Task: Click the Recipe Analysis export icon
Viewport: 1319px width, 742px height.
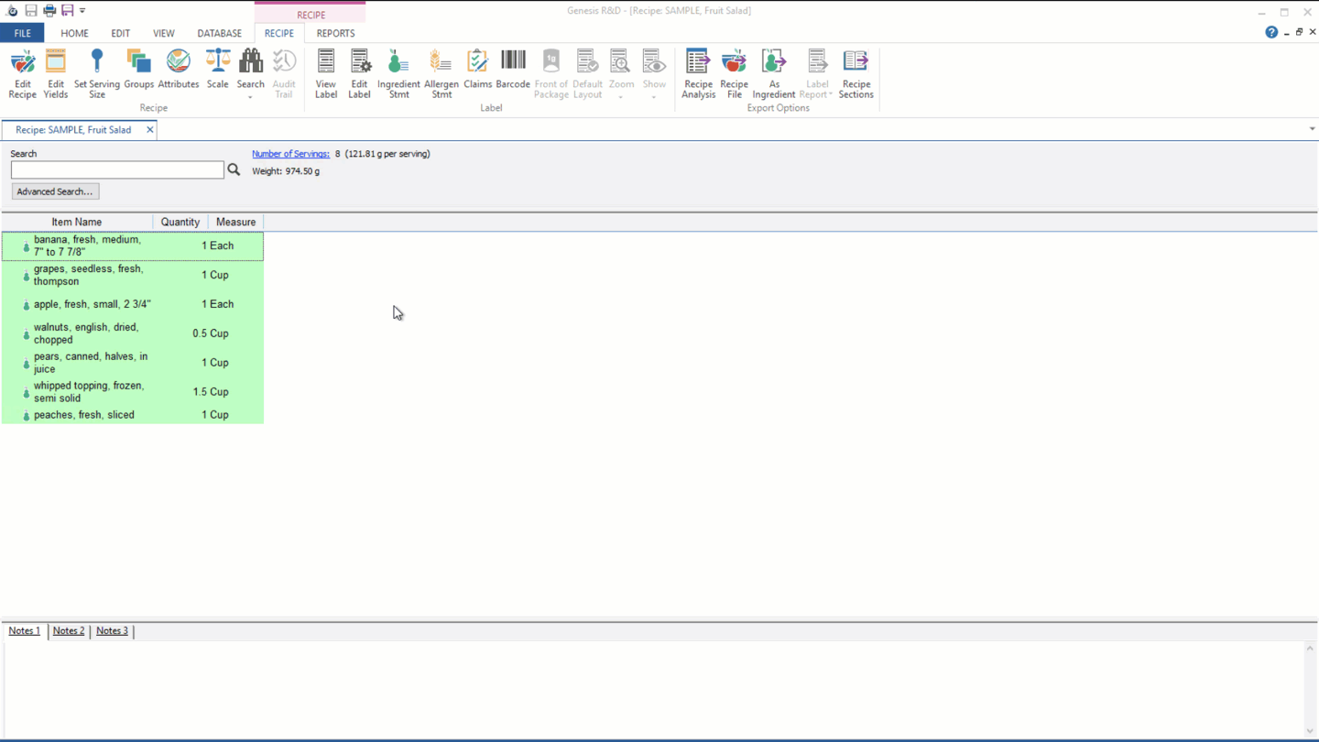Action: click(x=698, y=73)
